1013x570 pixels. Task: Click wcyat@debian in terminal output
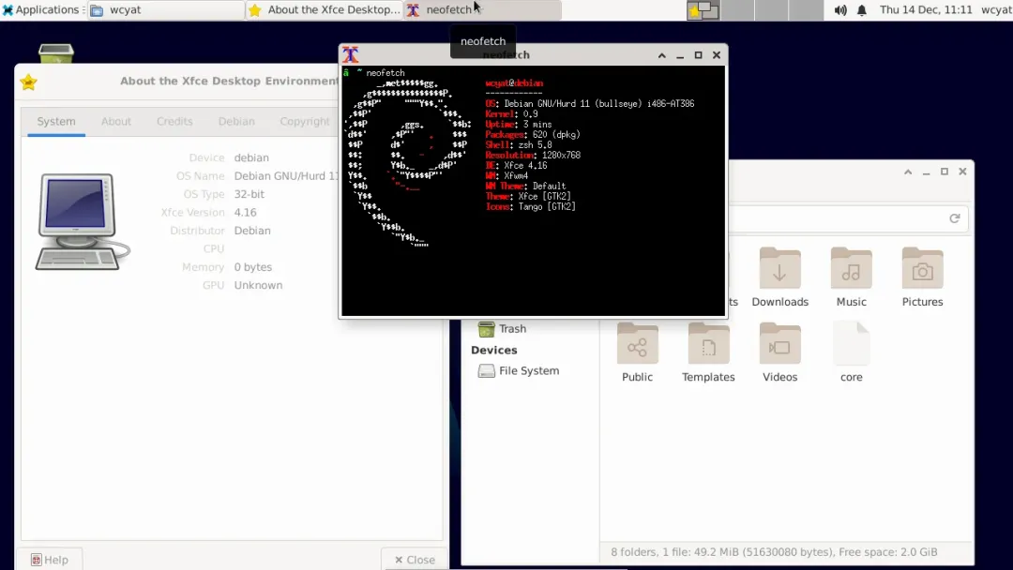(x=514, y=83)
